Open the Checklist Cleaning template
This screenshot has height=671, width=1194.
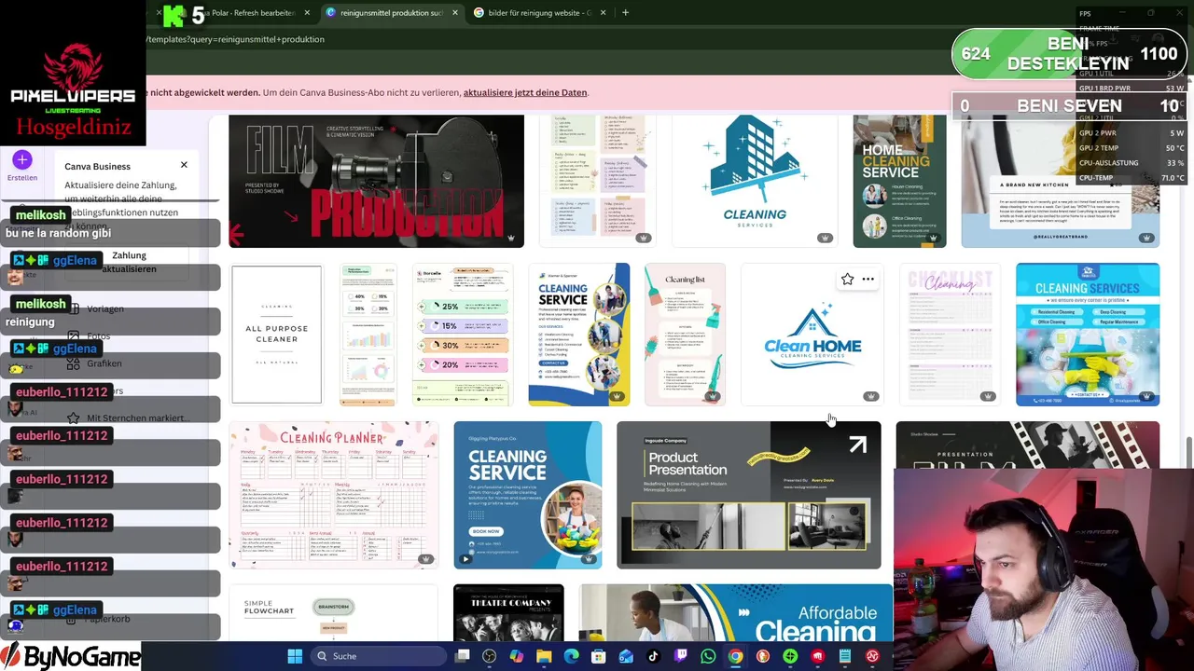coord(950,335)
